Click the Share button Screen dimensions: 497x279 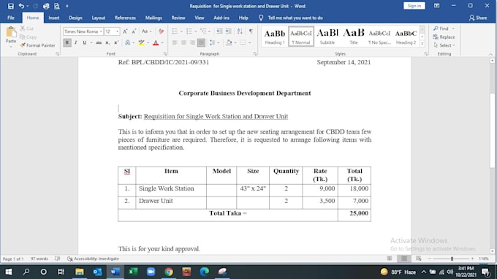(x=478, y=18)
